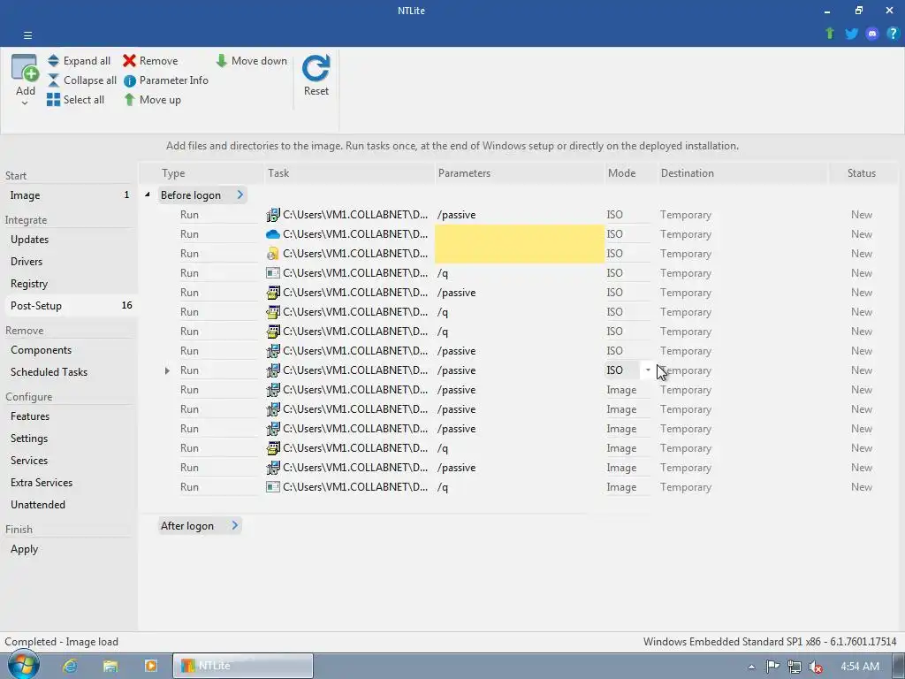Open the Components page
Screen dimensions: 905x679
pos(69,350)
